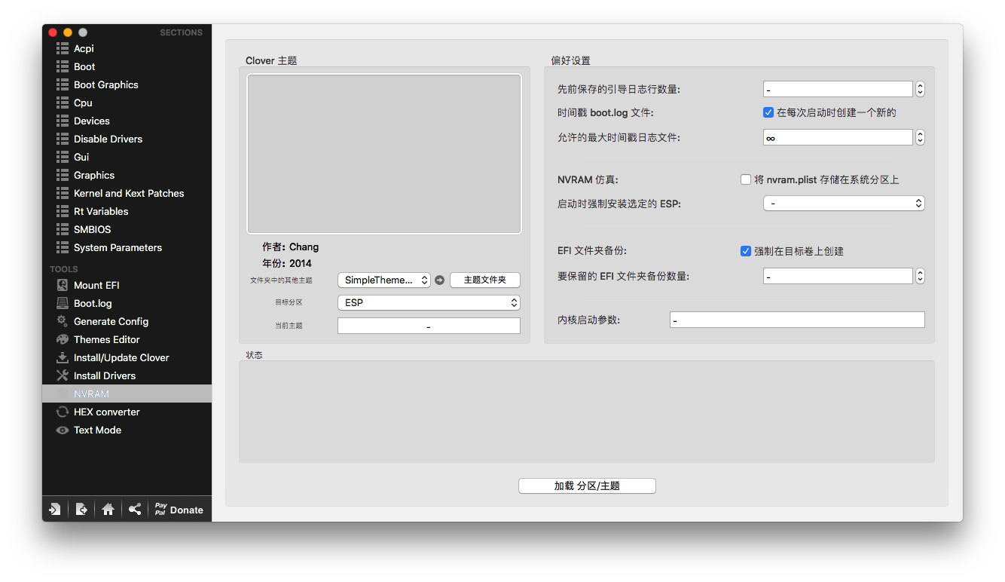Viewport: 1005px width, 582px height.
Task: Click the Rt Variables list icon
Action: [63, 211]
